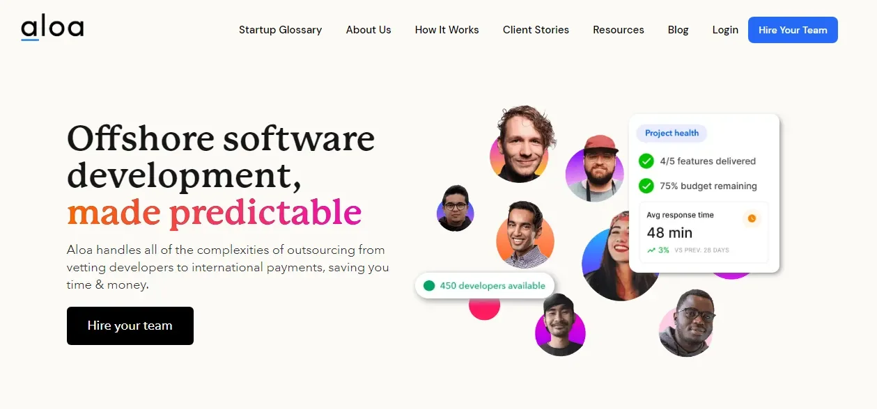The image size is (877, 409).
Task: Open the About Us page
Action: pyautogui.click(x=368, y=30)
